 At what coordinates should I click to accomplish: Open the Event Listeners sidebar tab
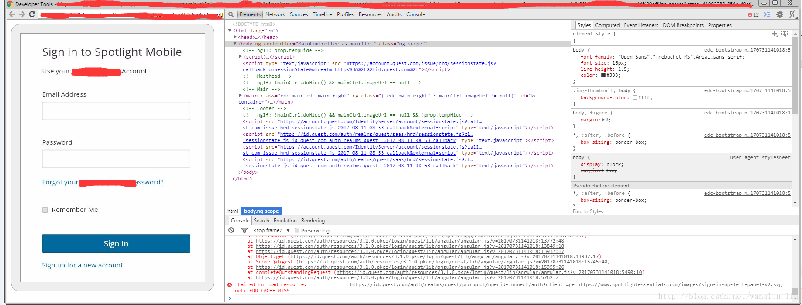tap(641, 25)
